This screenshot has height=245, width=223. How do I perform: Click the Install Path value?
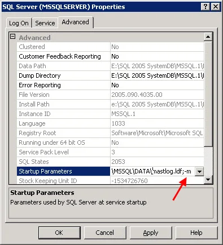pos(157,104)
